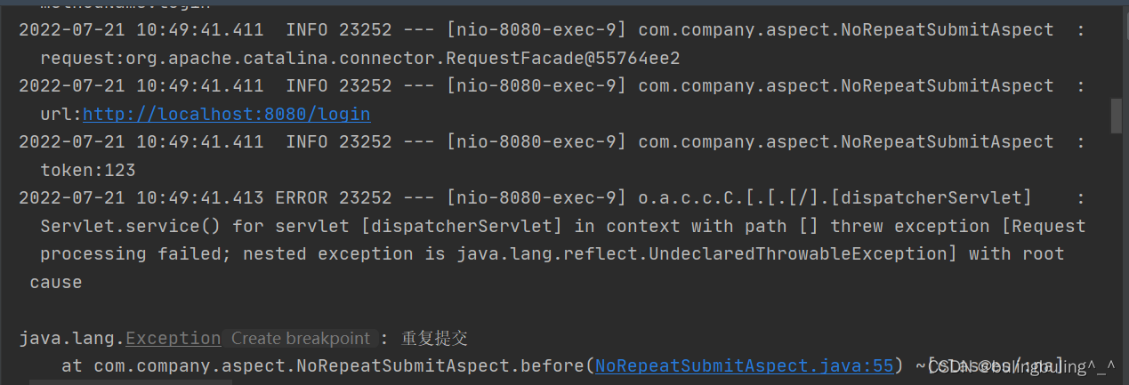
Task: Click the 'at com.company.aspect.NoRepeatSubmitAspect.before' frame text
Action: coord(323,366)
